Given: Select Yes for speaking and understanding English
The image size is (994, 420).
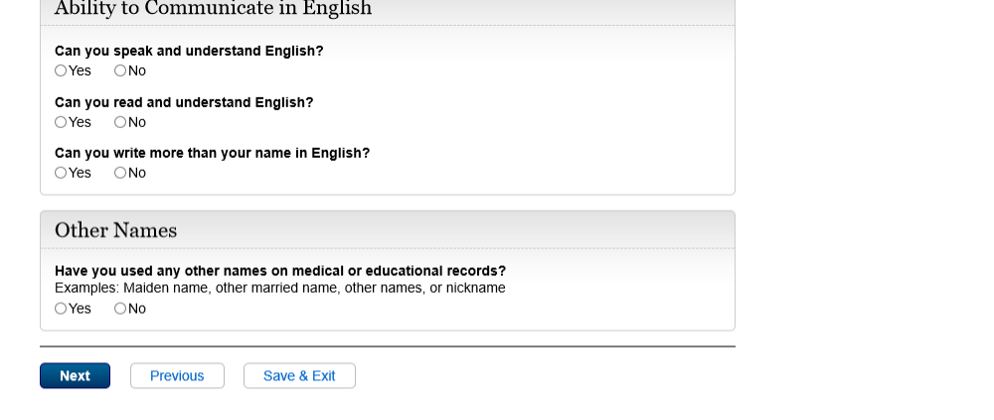Looking at the screenshot, I should click(61, 70).
